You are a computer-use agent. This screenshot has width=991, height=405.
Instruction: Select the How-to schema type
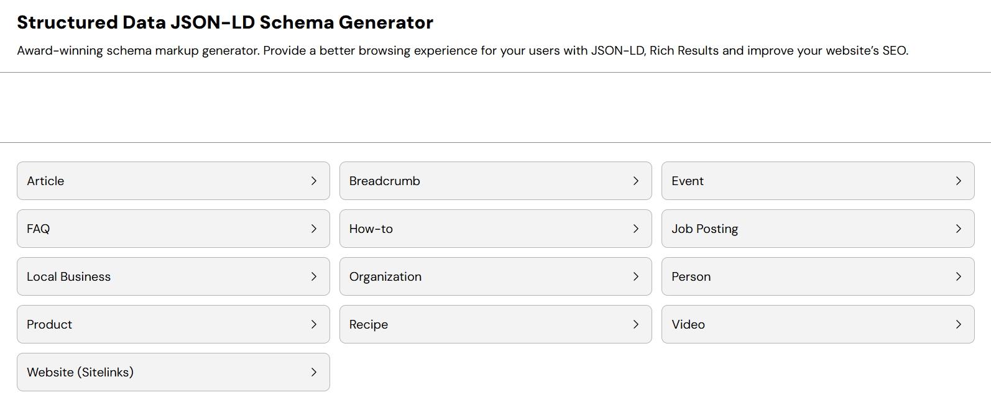point(495,229)
